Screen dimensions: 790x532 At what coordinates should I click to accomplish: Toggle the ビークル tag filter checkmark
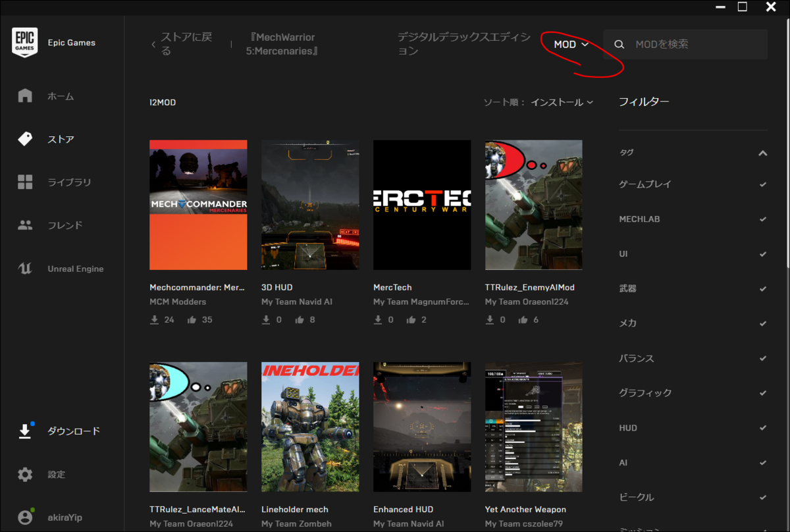click(763, 498)
